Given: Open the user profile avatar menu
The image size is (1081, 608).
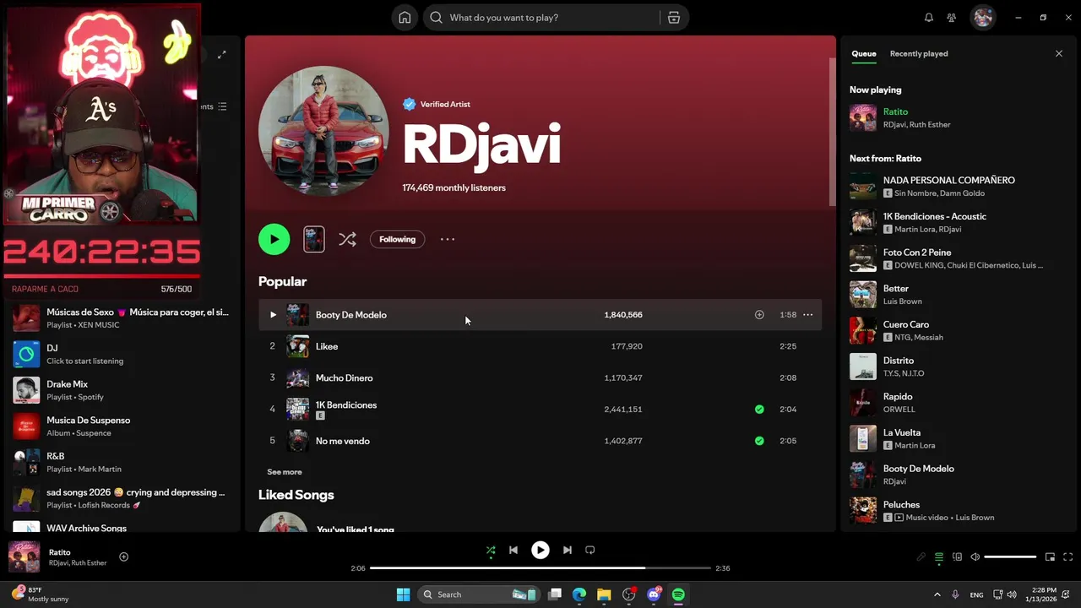Looking at the screenshot, I should [x=983, y=18].
